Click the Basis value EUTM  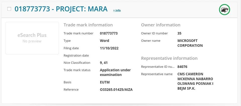105,82
